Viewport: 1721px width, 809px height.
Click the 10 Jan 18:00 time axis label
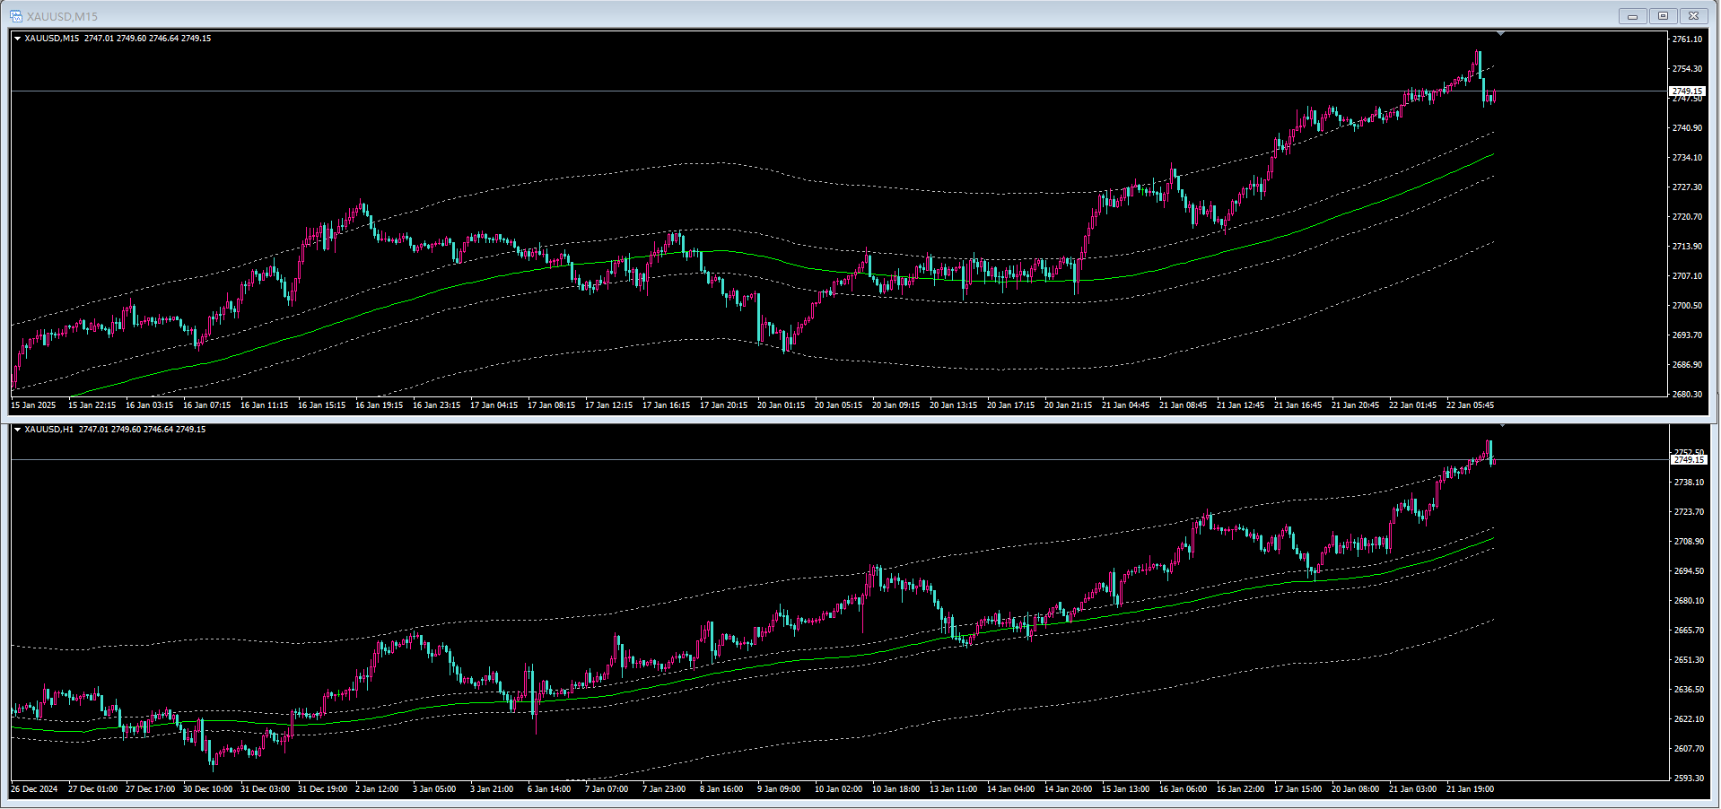pos(896,789)
